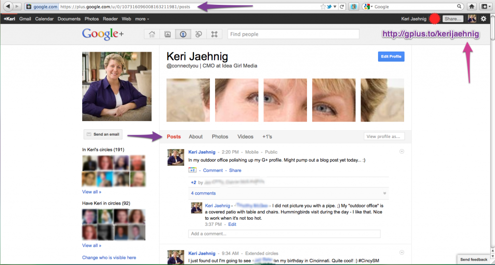Screen dimensions: 495x265
Task: Open the Google+ Circles icon
Action: pos(199,34)
